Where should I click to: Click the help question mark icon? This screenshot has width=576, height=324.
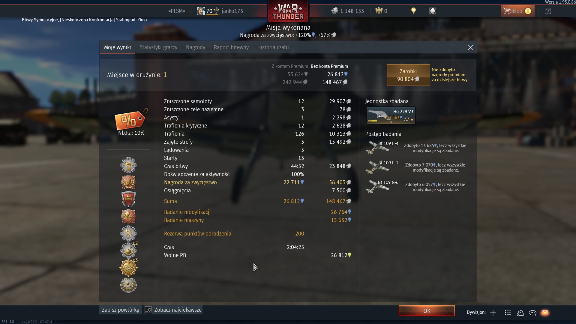point(548,11)
